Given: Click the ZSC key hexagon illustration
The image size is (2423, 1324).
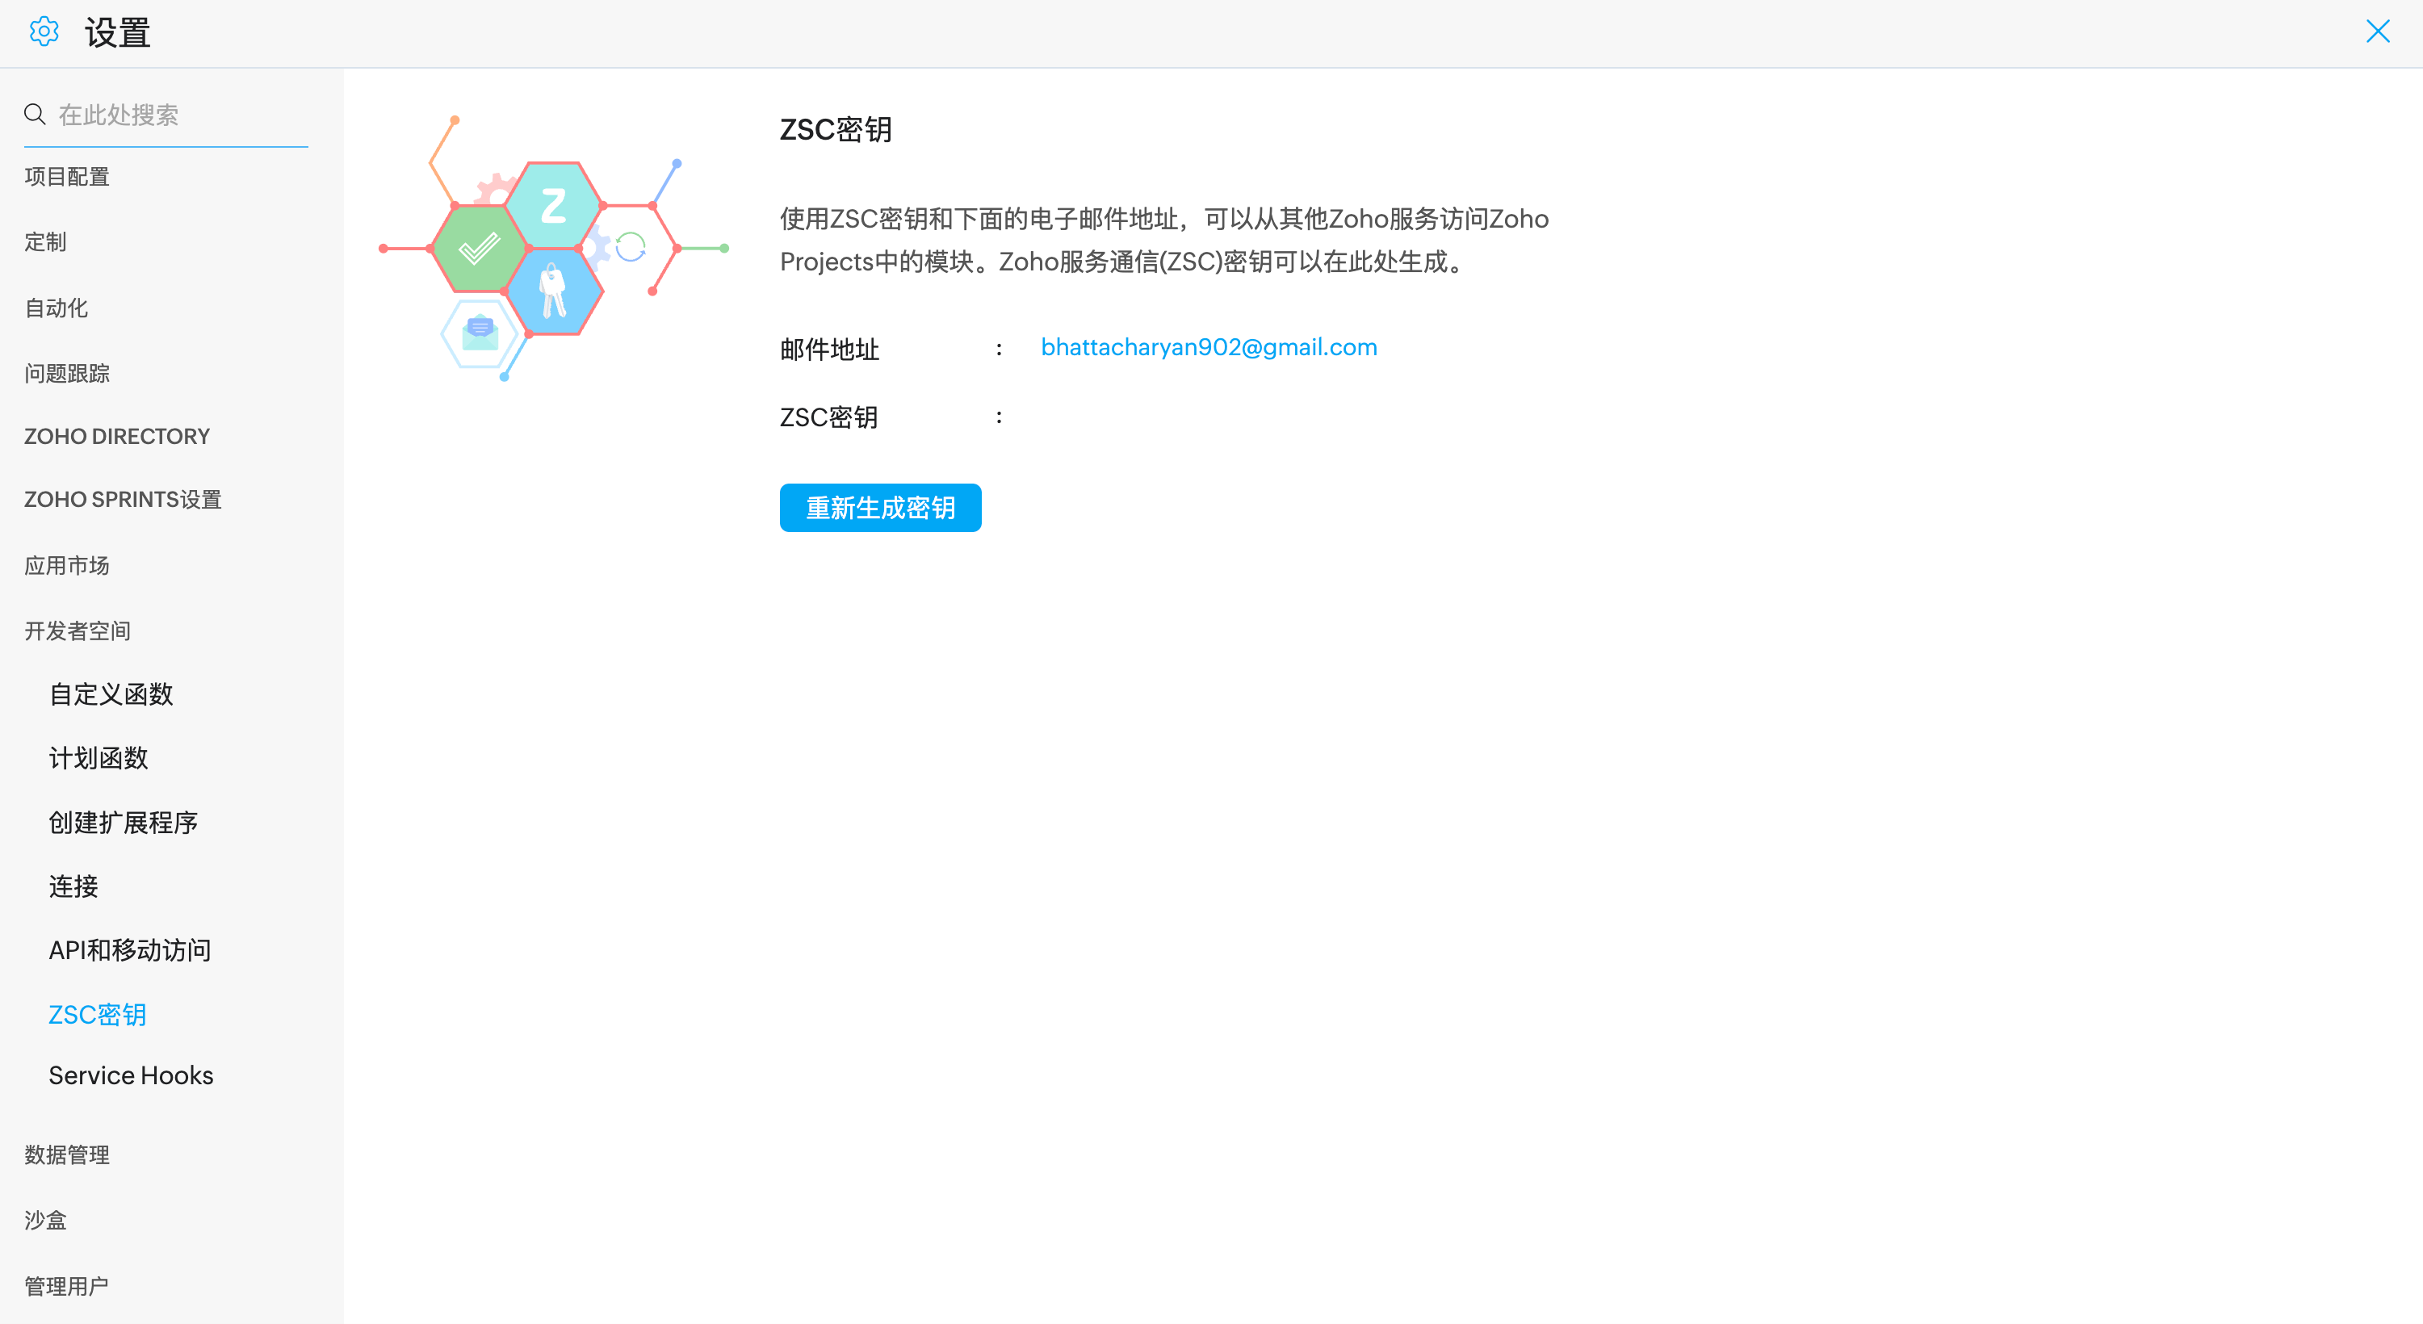Looking at the screenshot, I should pyautogui.click(x=554, y=249).
